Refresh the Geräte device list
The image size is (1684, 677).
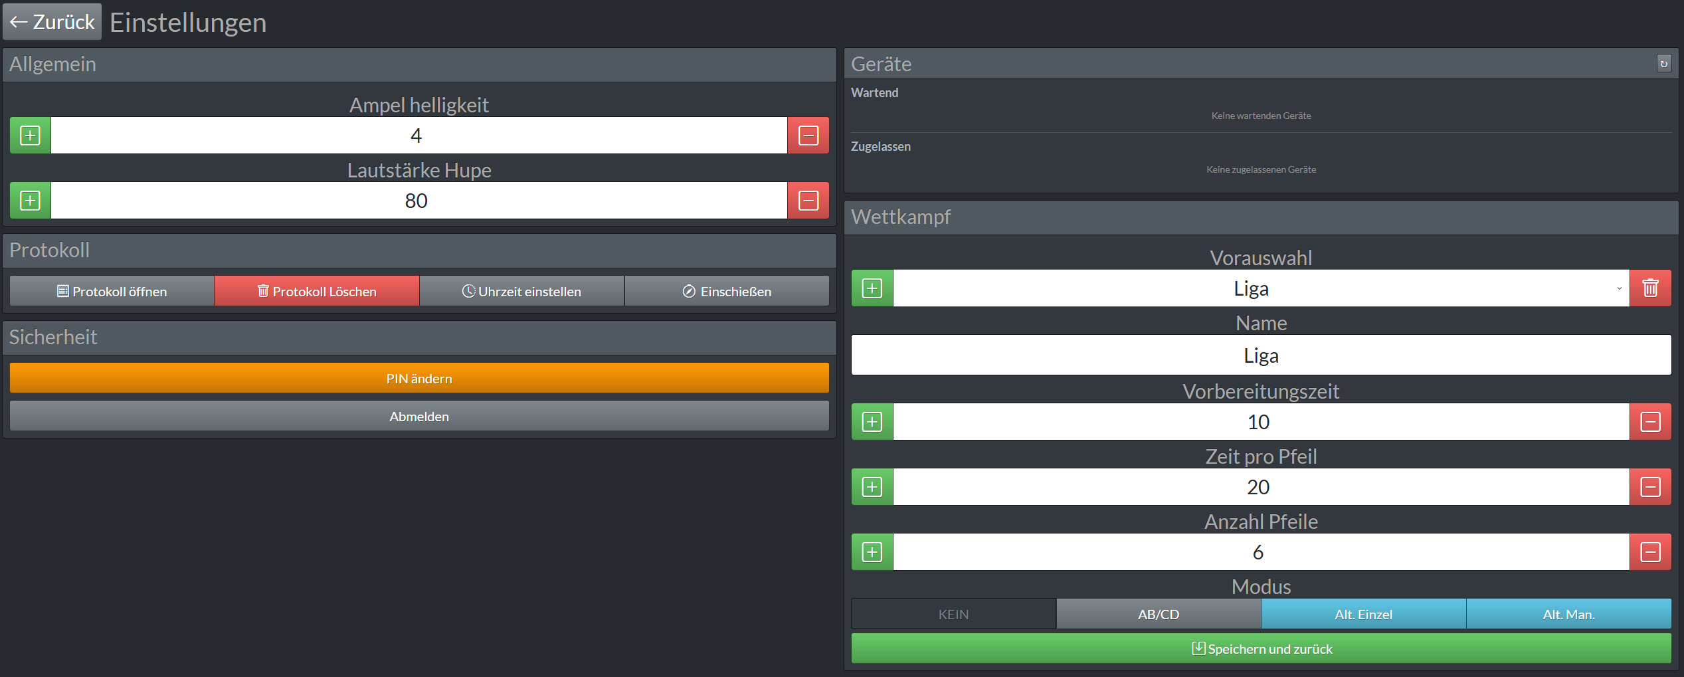(1663, 64)
